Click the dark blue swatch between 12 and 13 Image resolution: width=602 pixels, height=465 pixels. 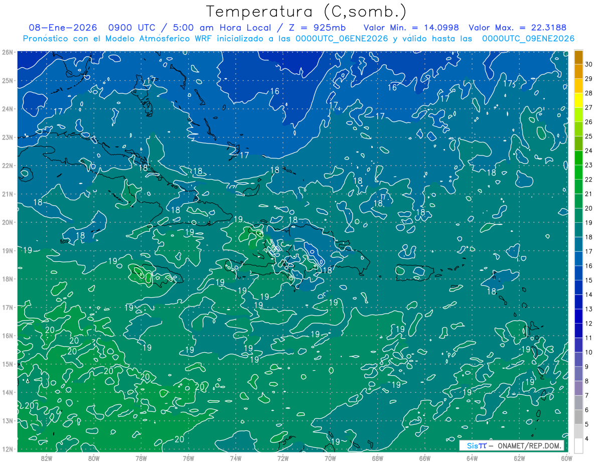[578, 317]
